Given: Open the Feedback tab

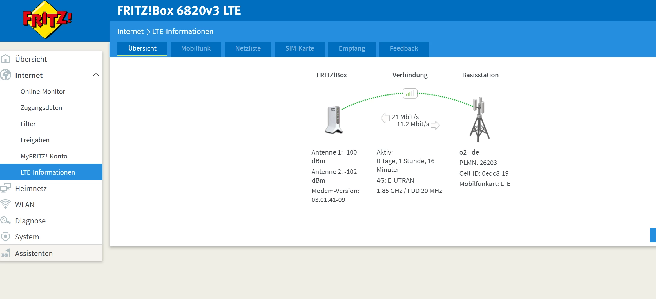Looking at the screenshot, I should 404,49.
